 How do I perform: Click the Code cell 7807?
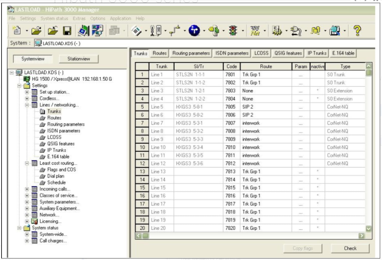tap(232, 123)
